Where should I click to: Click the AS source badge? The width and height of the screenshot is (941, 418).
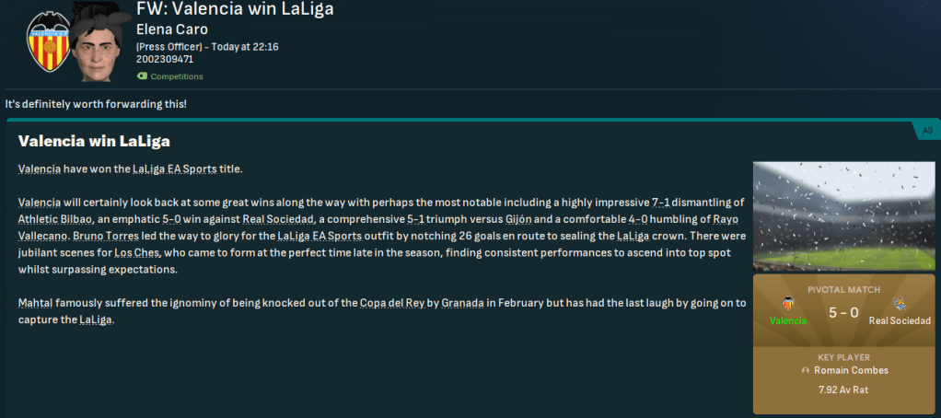pyautogui.click(x=926, y=132)
